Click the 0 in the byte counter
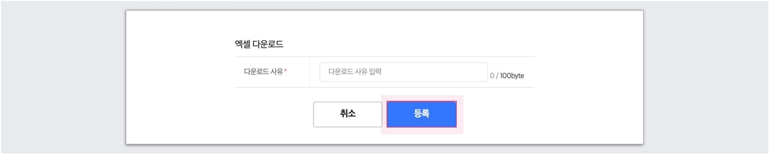 (x=492, y=76)
